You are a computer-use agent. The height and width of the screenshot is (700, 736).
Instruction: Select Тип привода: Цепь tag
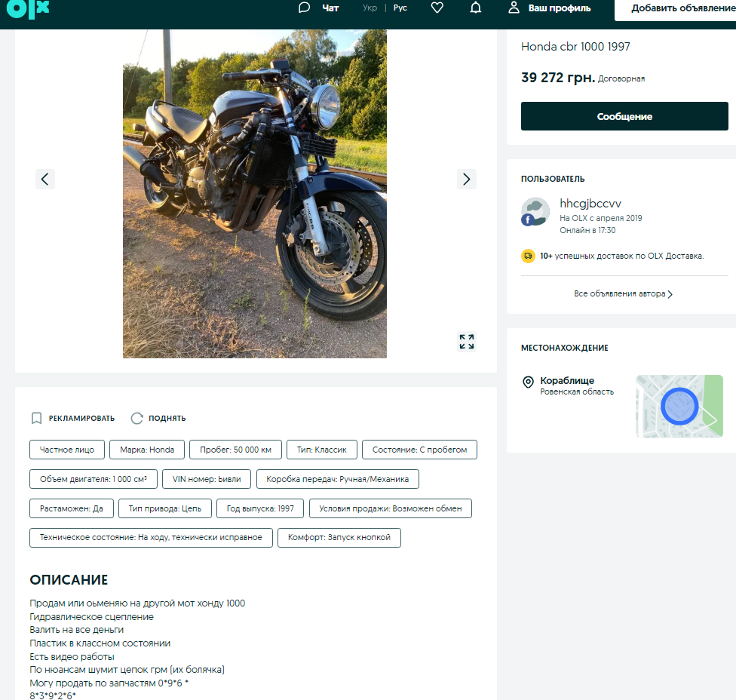click(x=164, y=508)
